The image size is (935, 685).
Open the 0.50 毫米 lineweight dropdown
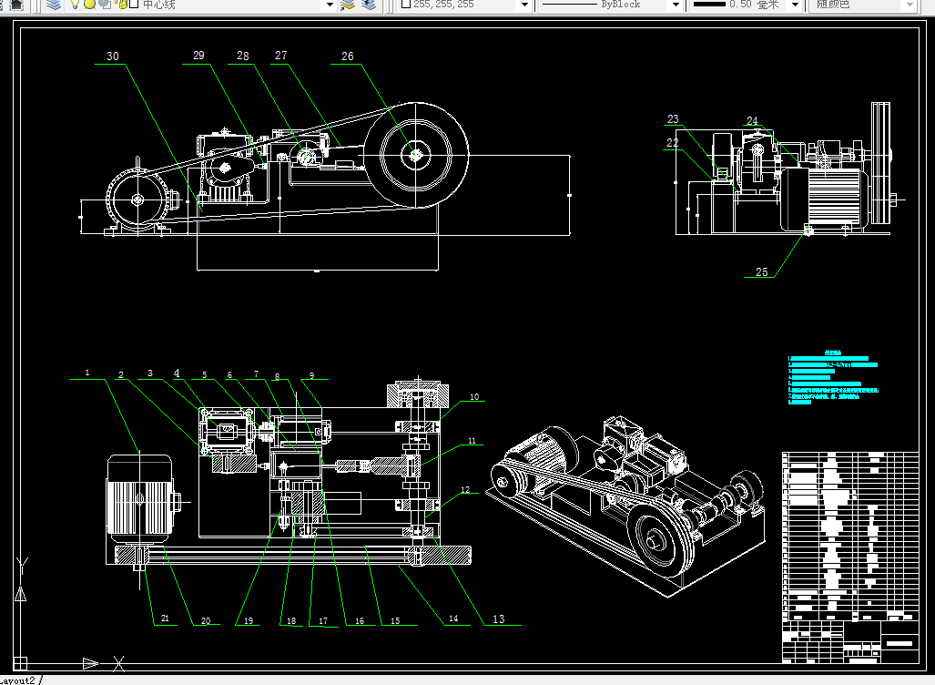[746, 5]
